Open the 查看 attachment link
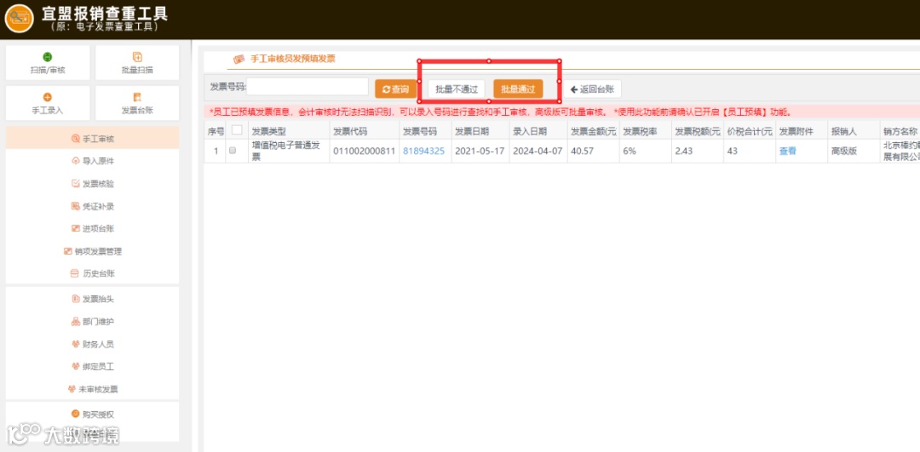The image size is (920, 452). click(787, 152)
